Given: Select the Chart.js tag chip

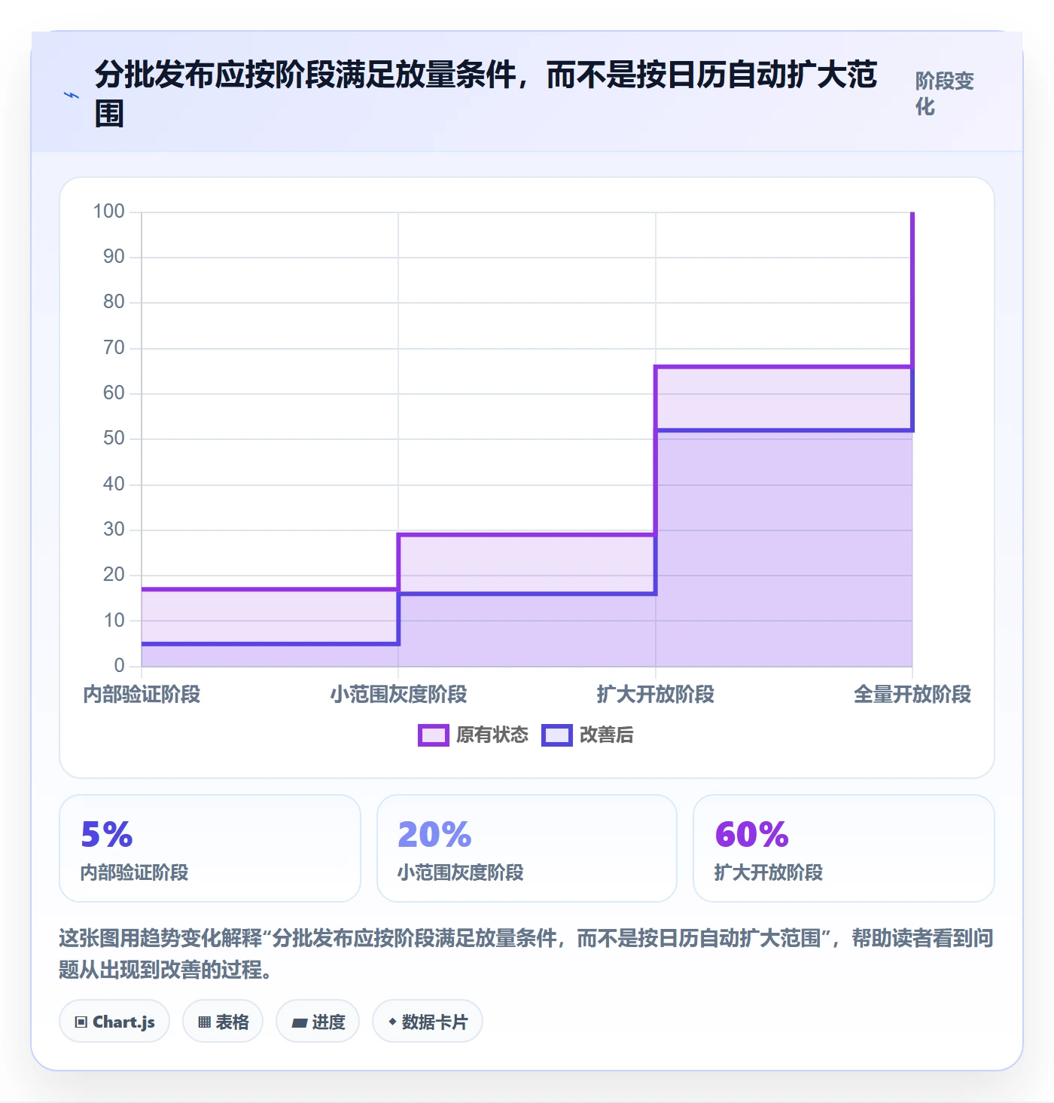Looking at the screenshot, I should (114, 1022).
